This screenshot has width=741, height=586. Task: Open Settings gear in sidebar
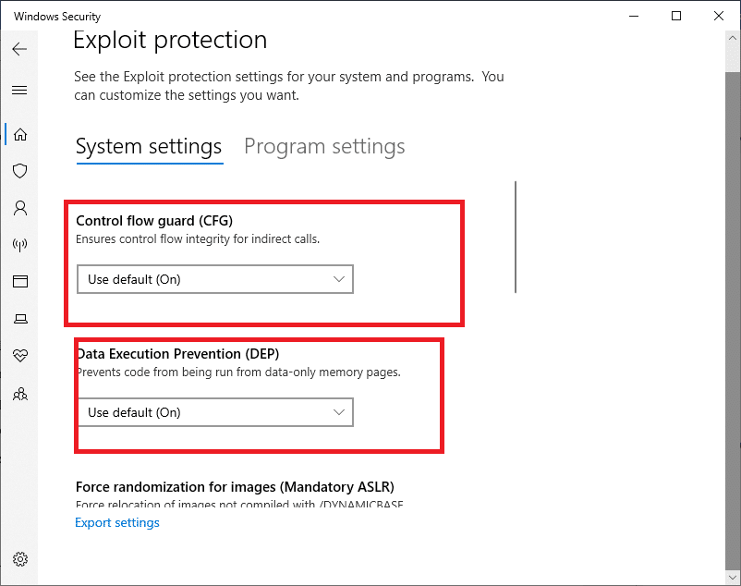20,559
